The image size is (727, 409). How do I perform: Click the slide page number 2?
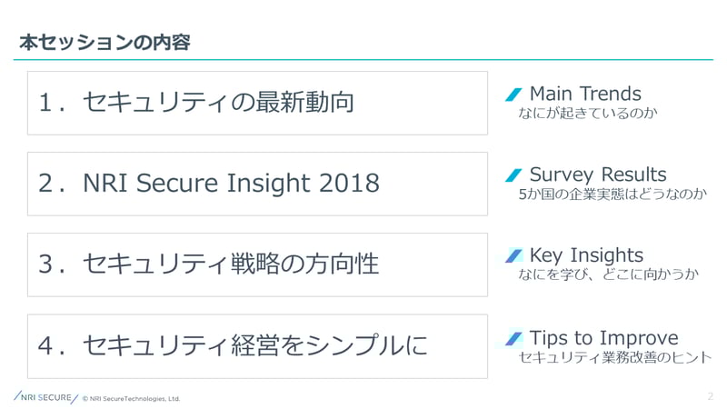[x=710, y=396]
